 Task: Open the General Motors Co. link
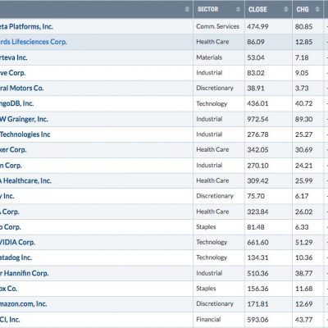pos(22,88)
